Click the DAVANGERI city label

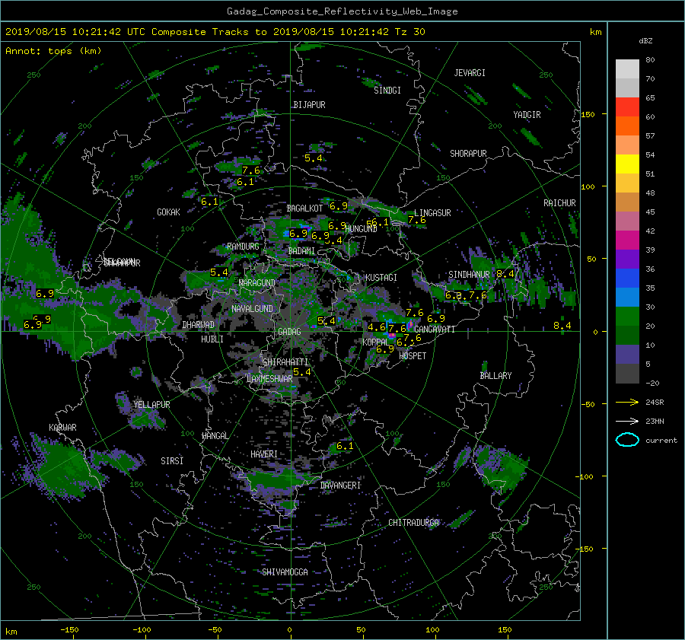pyautogui.click(x=340, y=486)
